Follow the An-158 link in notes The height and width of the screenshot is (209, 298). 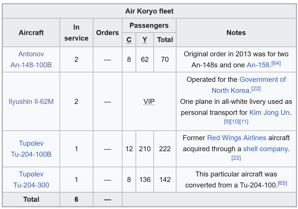[258, 65]
